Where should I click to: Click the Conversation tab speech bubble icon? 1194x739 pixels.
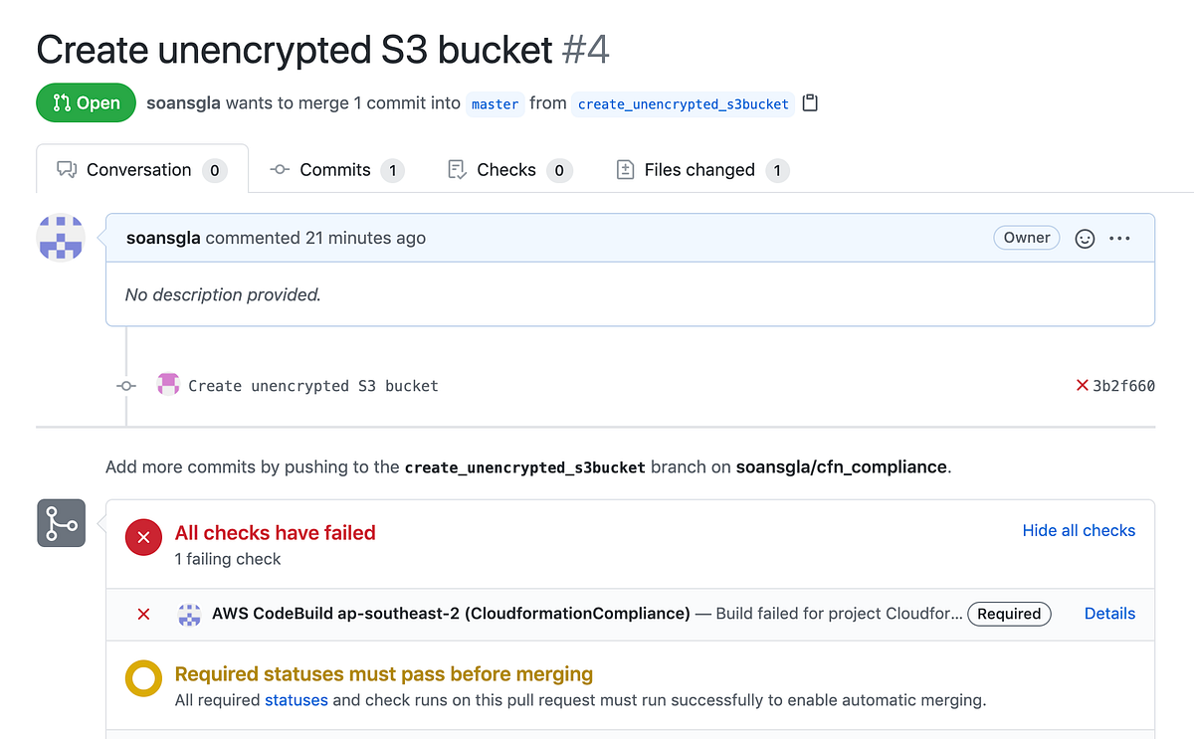point(65,169)
